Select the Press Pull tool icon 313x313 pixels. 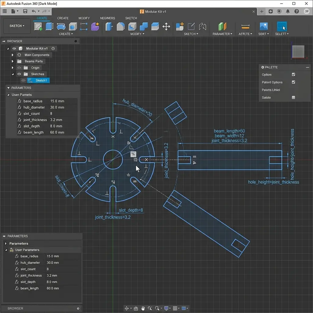[109, 26]
